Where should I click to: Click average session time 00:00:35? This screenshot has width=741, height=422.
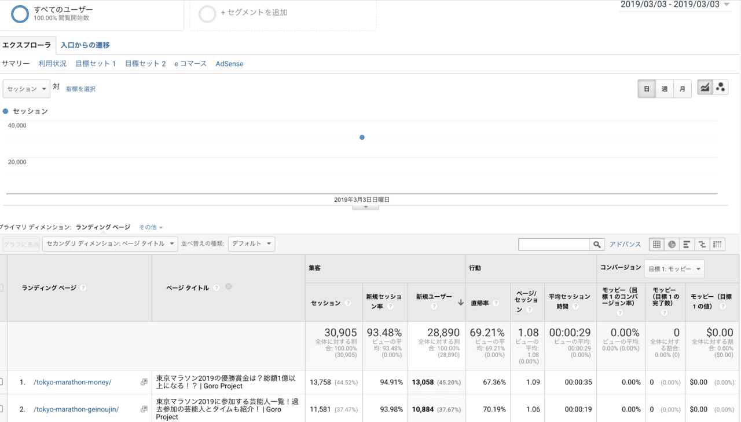(577, 382)
